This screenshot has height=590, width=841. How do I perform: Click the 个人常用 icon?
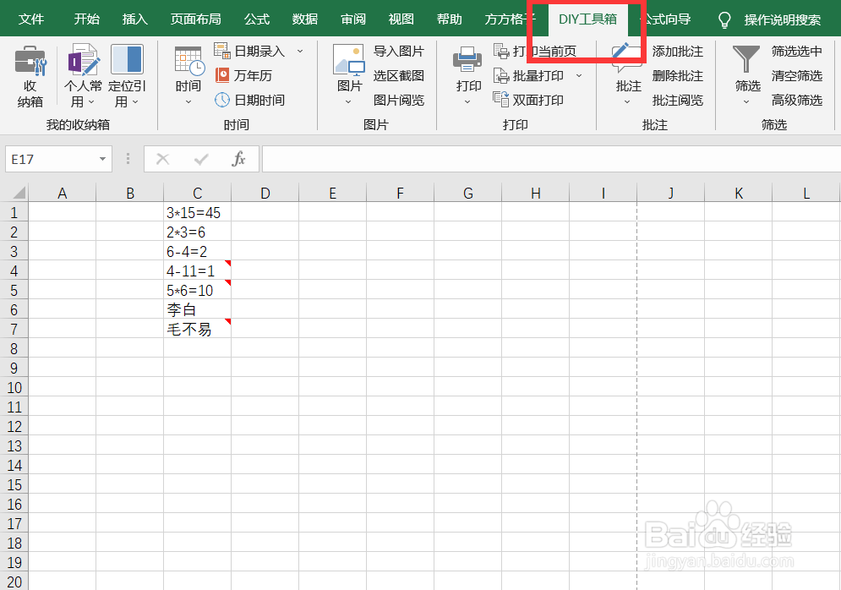(83, 59)
